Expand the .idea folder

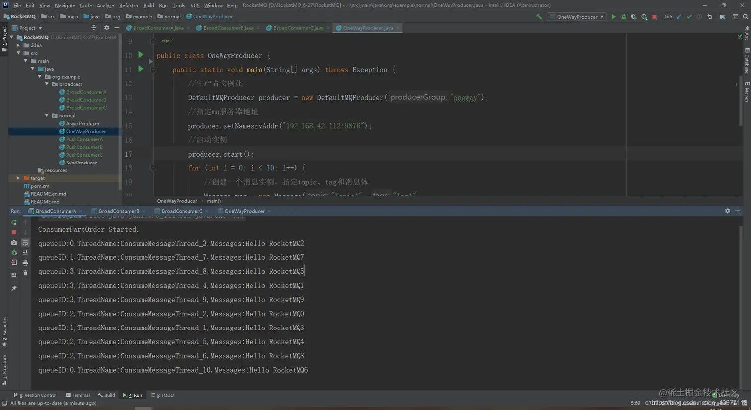pos(18,45)
